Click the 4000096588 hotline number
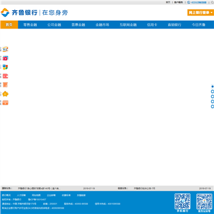 [199, 2]
